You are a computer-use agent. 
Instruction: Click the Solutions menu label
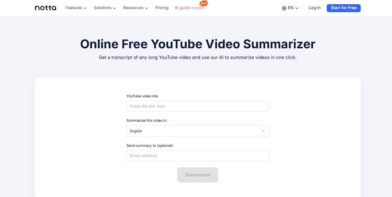(103, 8)
